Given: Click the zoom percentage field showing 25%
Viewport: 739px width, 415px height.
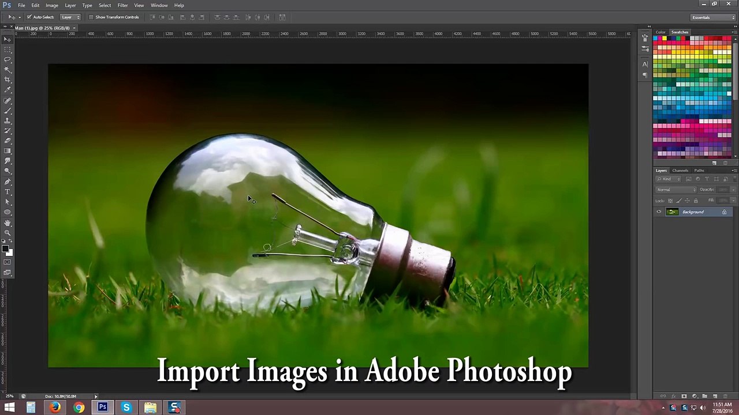Looking at the screenshot, I should [x=9, y=397].
